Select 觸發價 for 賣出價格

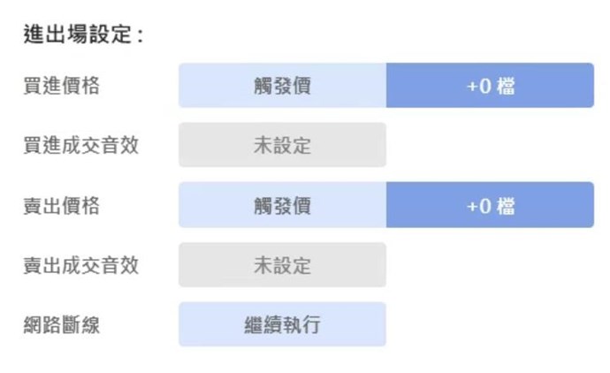(282, 205)
